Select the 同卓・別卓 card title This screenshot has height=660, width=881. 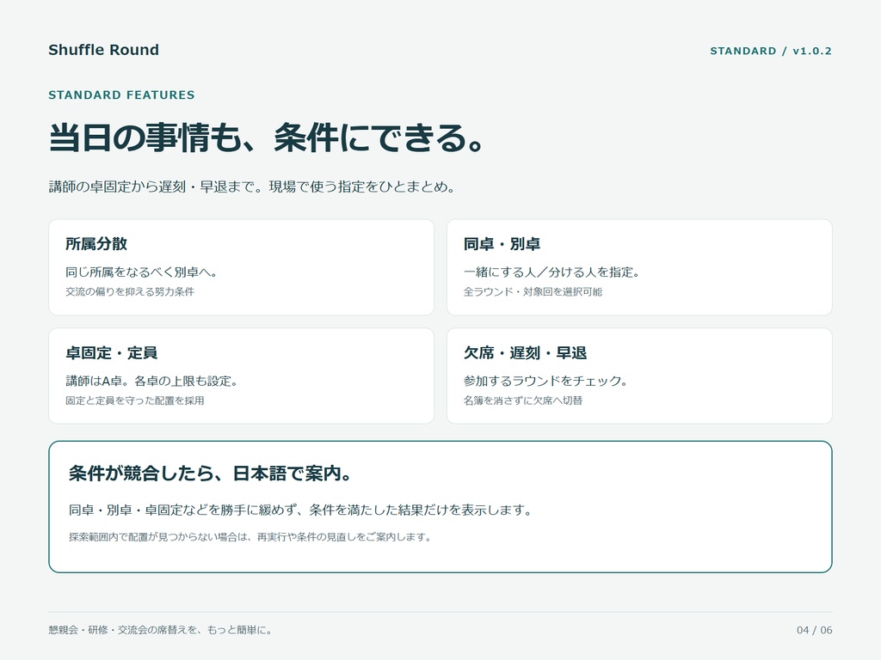point(502,243)
